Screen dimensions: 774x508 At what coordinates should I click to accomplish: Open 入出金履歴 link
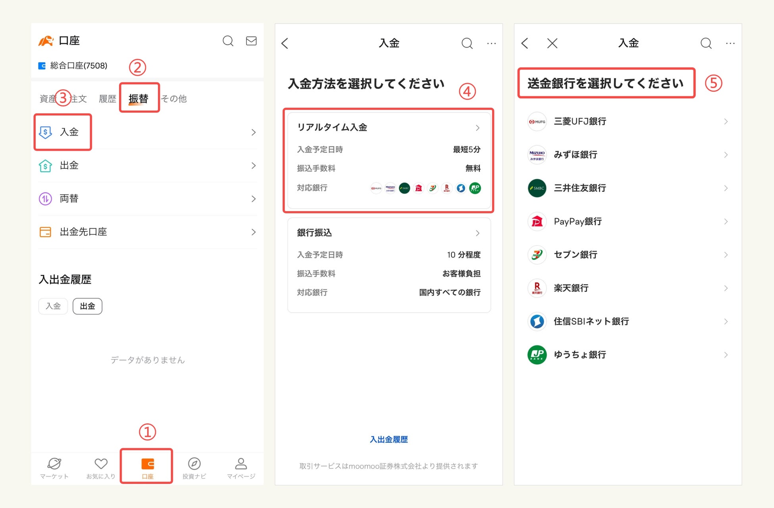(x=389, y=439)
